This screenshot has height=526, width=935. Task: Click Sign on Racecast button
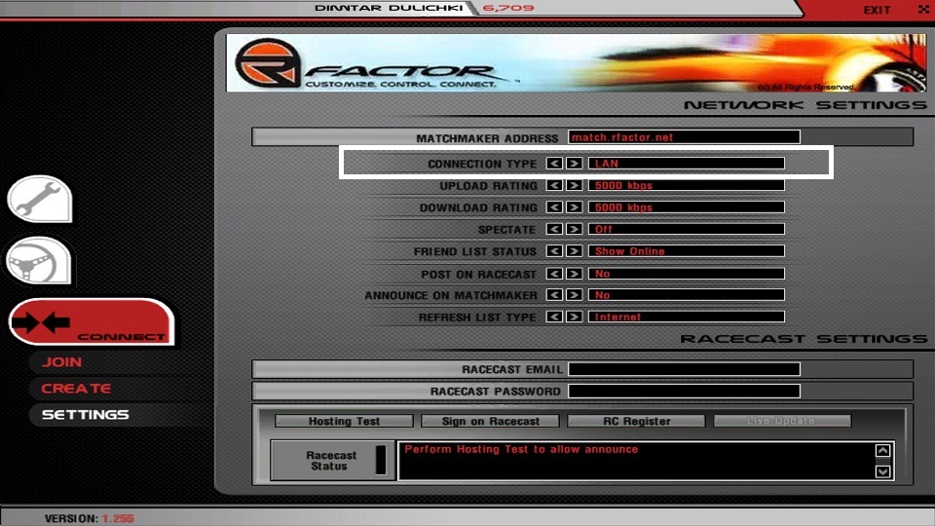[x=490, y=421]
